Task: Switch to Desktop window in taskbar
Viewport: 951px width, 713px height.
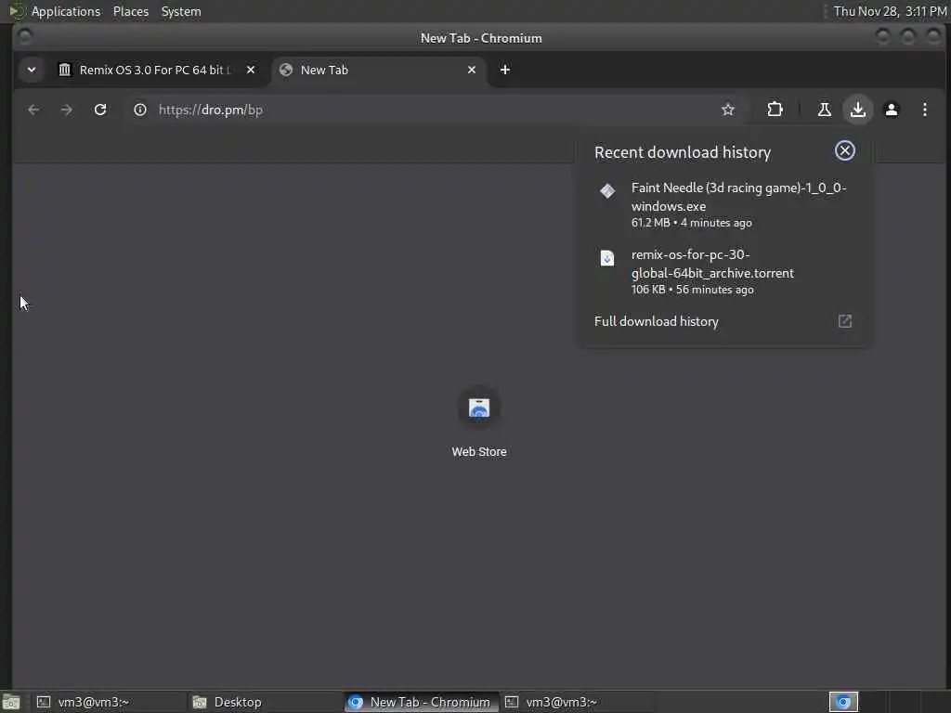Action: (x=265, y=702)
